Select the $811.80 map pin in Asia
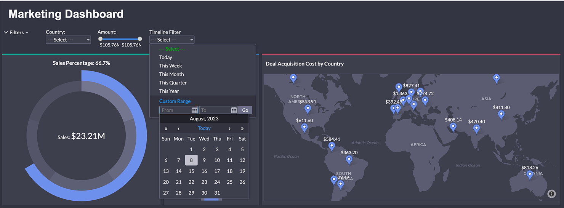This screenshot has height=208, width=564. tap(501, 115)
